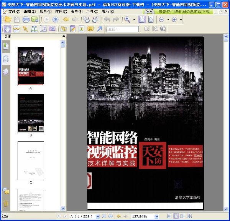
Task: Click the zoom in plus button
Action: coord(174,19)
